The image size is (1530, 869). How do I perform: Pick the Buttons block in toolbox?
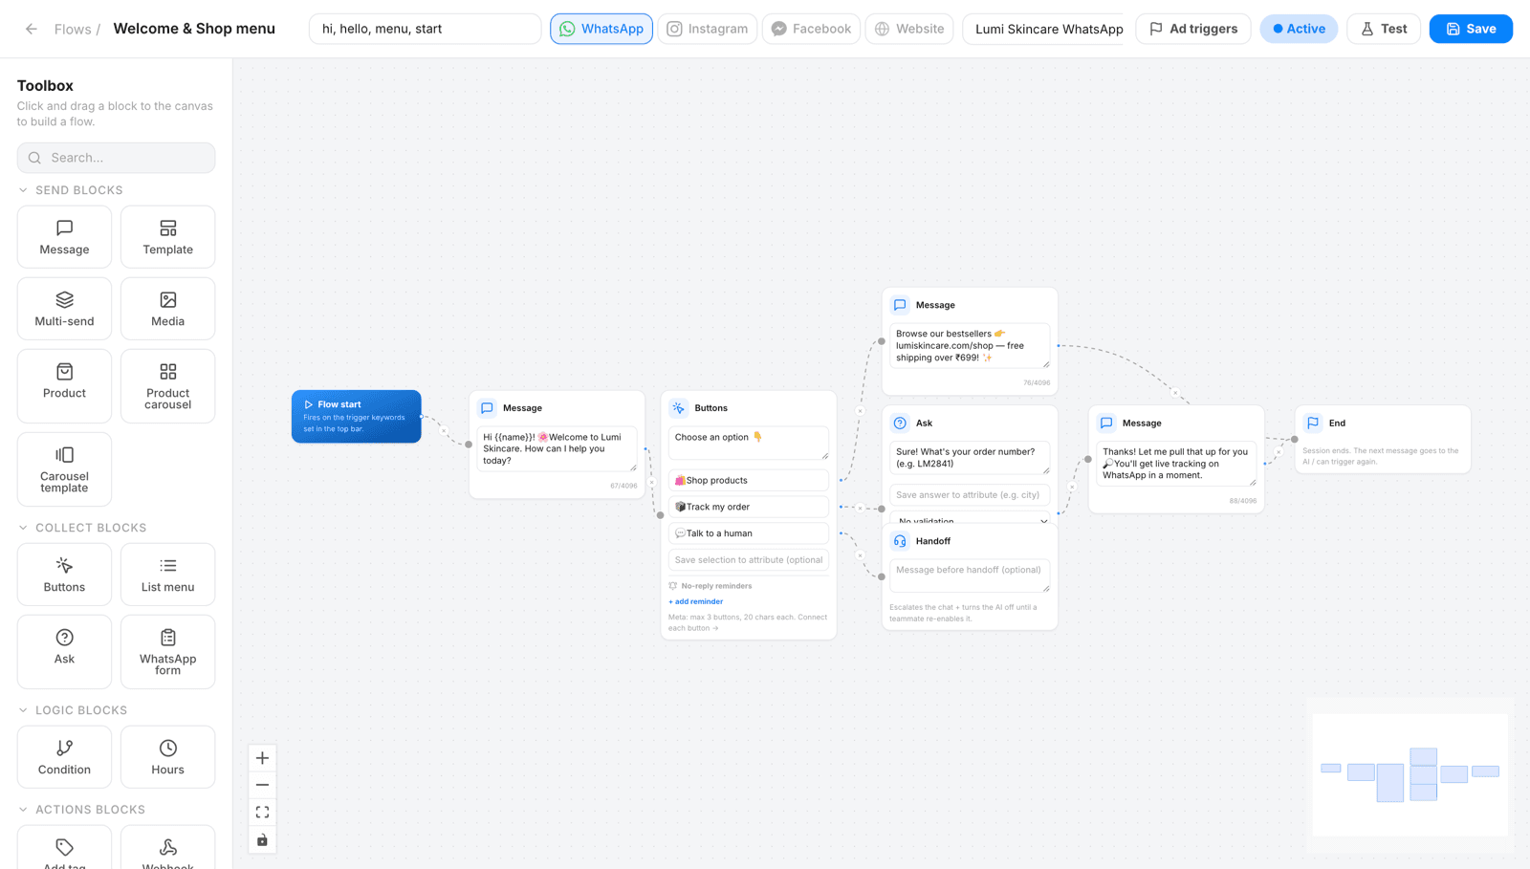(x=64, y=575)
